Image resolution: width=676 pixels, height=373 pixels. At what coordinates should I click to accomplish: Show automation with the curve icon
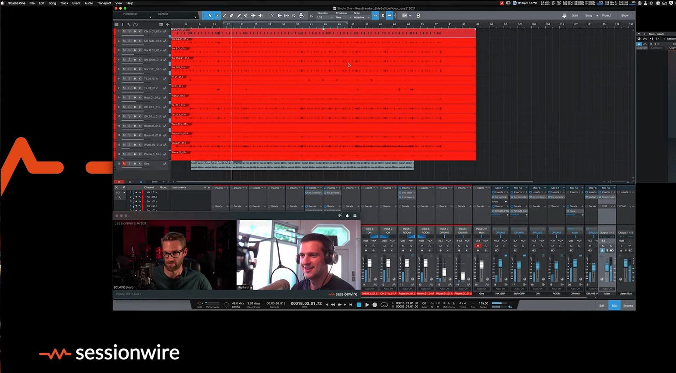pyautogui.click(x=136, y=25)
